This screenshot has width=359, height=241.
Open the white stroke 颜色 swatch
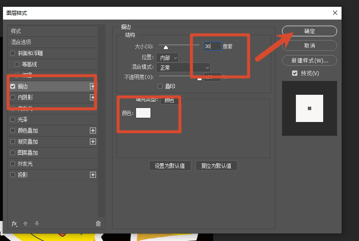point(143,113)
